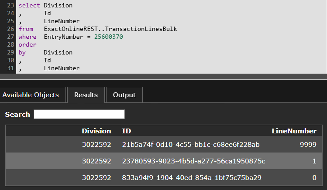327x190 pixels.
Task: Click line number 31 in the gutter
Action: [8, 68]
